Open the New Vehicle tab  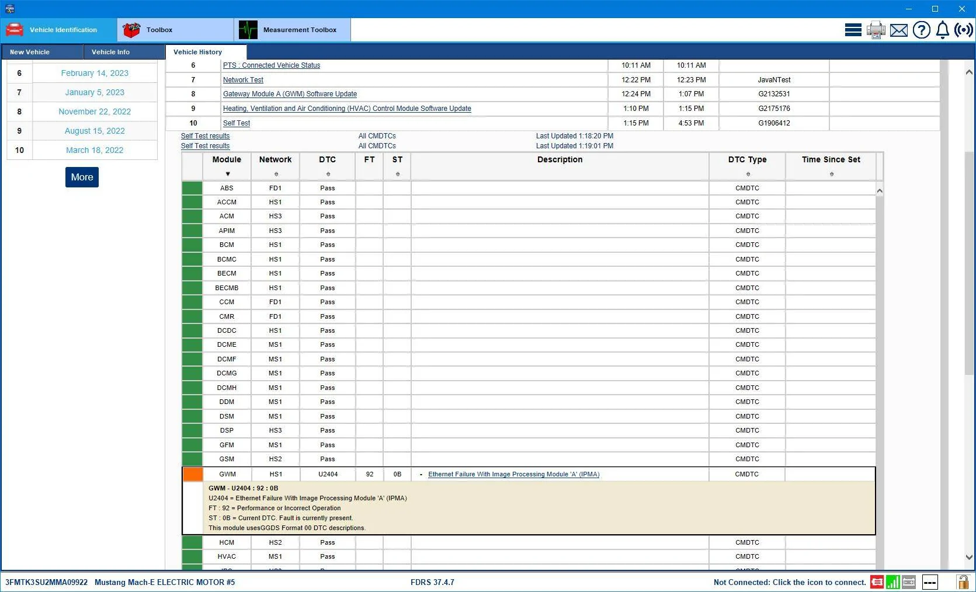(41, 52)
